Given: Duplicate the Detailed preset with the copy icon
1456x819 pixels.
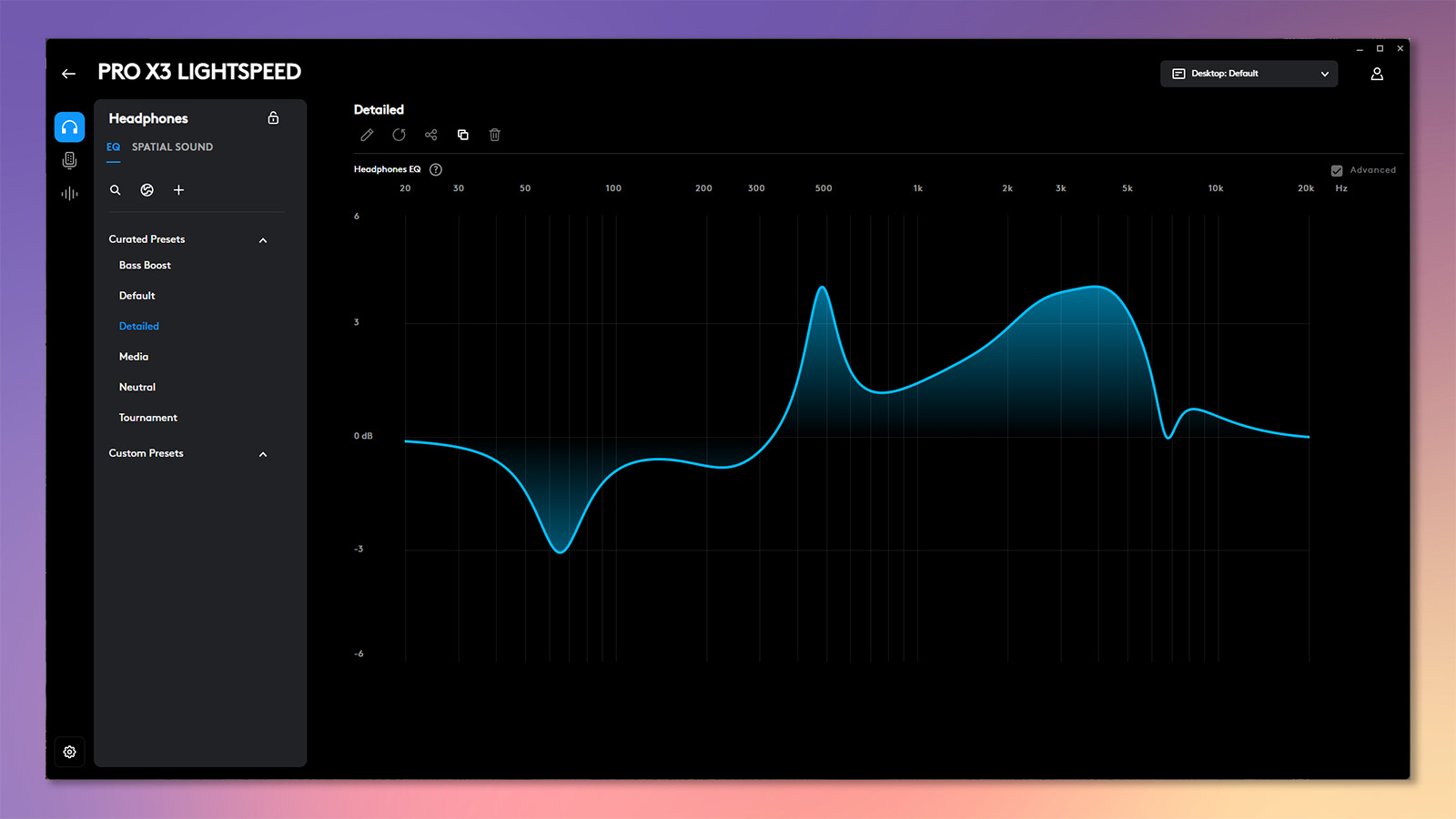Looking at the screenshot, I should pos(462,135).
